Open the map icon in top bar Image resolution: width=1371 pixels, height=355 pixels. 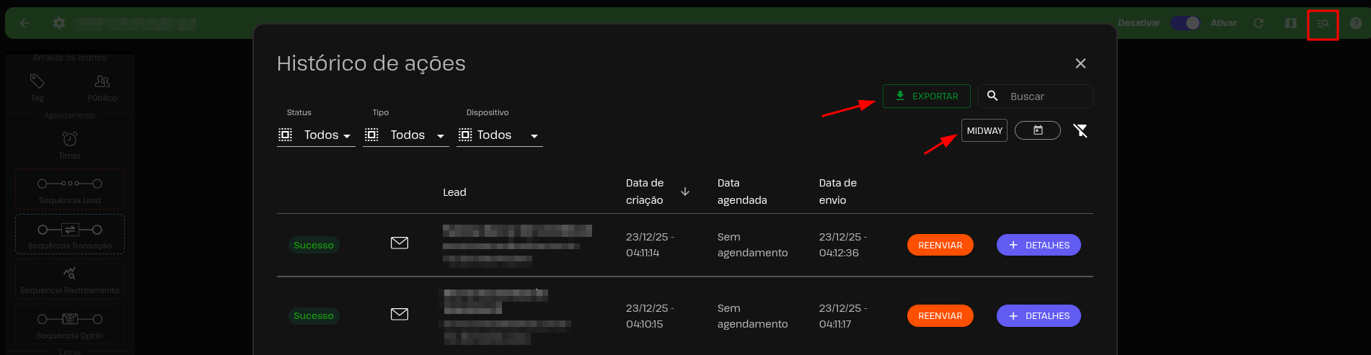pyautogui.click(x=1290, y=23)
